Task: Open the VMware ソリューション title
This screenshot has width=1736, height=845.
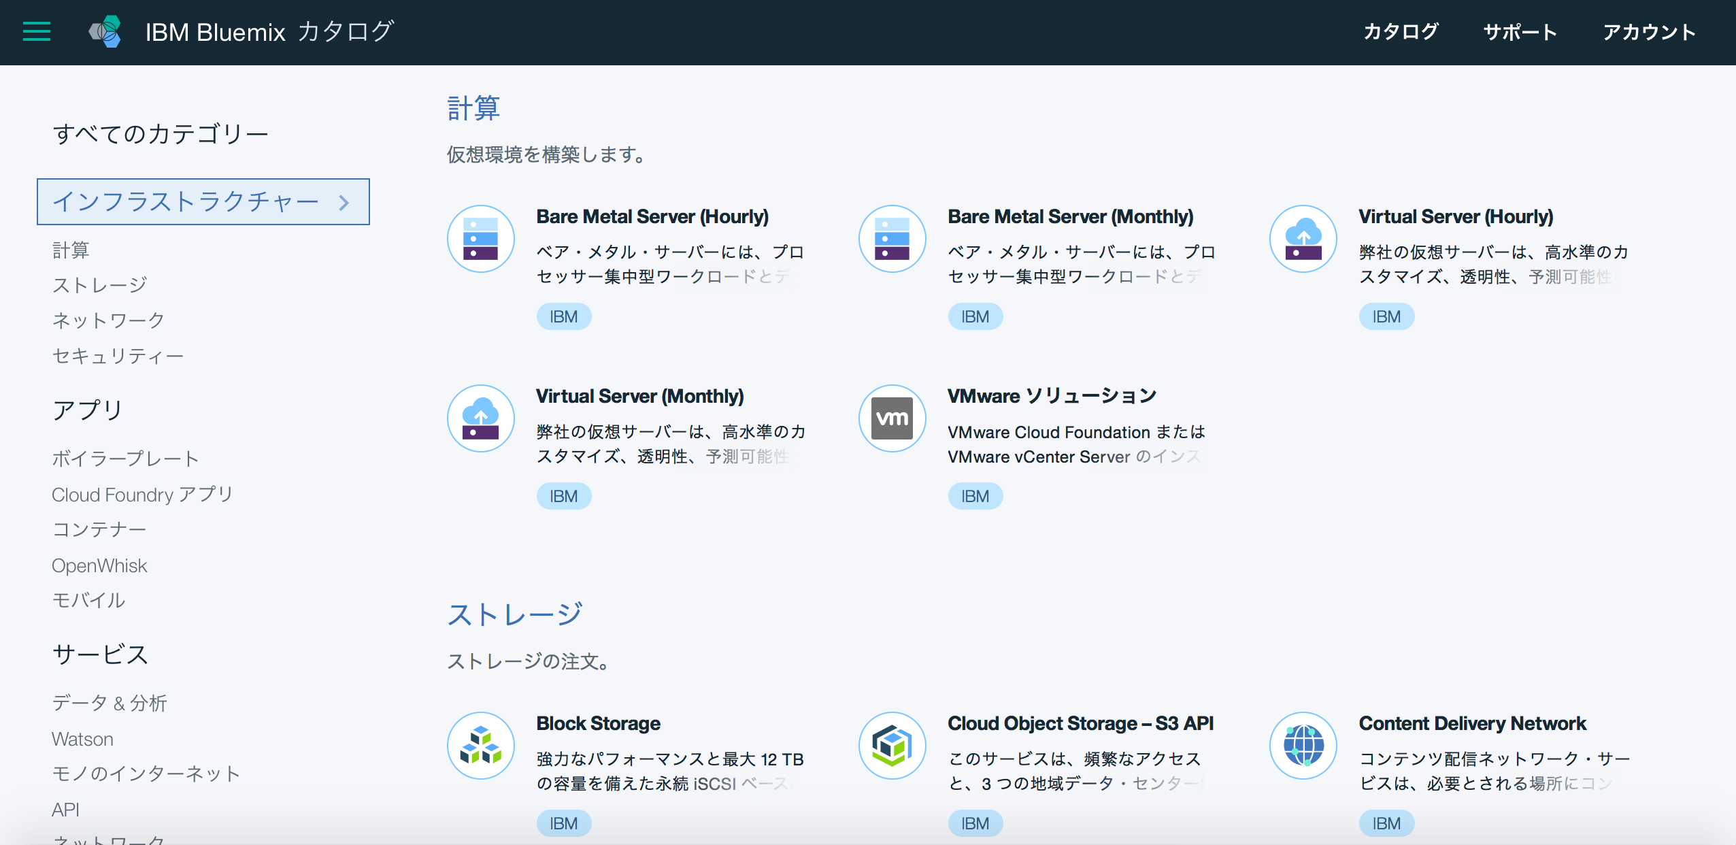Action: click(x=1052, y=396)
